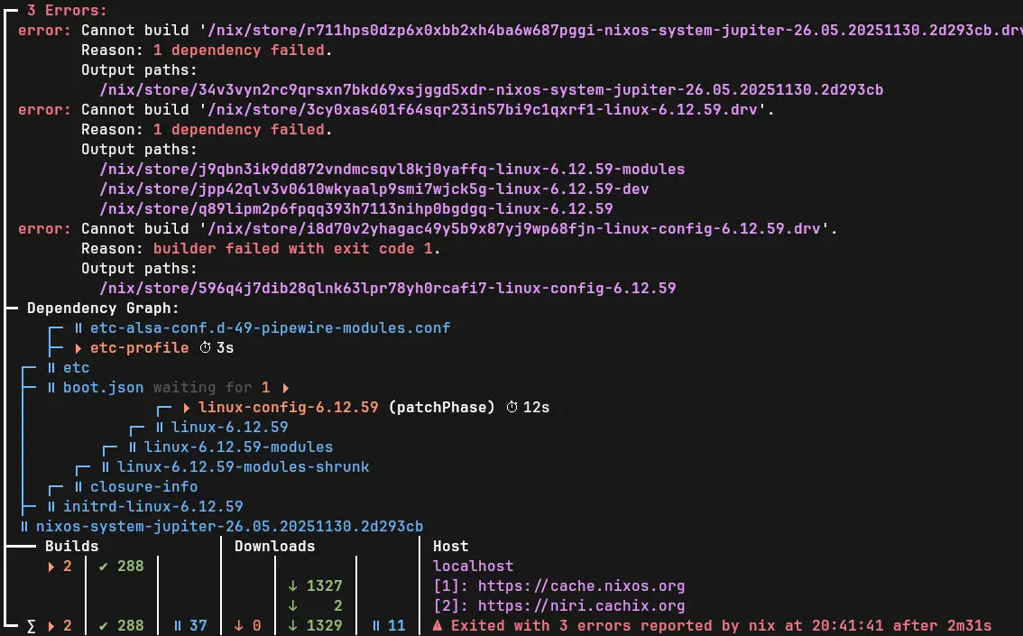This screenshot has height=636, width=1023.
Task: Click the arrow after waiting for 1
Action: [286, 388]
